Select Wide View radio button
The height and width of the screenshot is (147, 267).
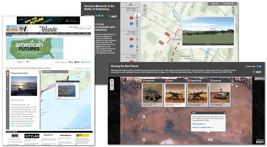[84, 68]
